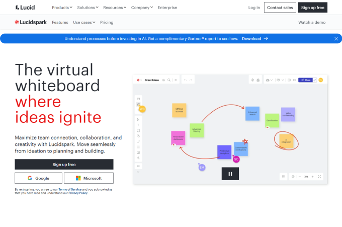
Task: Click the Enhanced search blue sticky note
Action: [252, 114]
